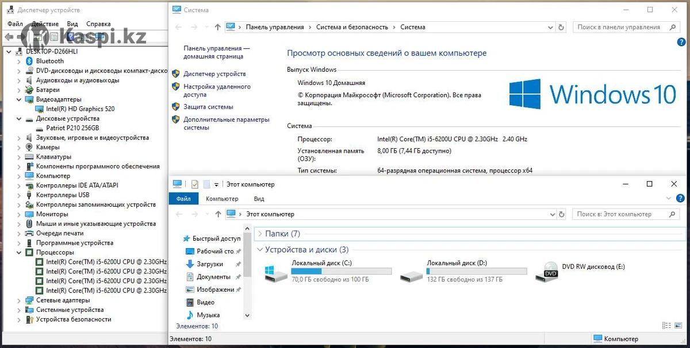
Task: Click the help icon in Explorer ribbon
Action: [x=681, y=198]
